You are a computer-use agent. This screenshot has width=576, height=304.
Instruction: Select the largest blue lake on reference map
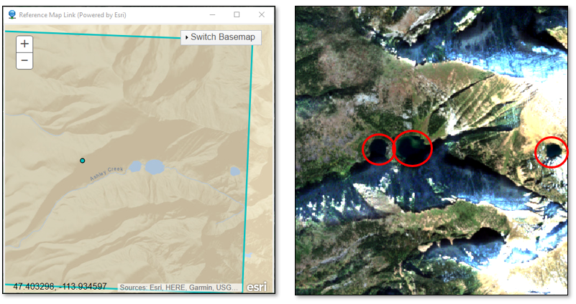click(x=154, y=167)
